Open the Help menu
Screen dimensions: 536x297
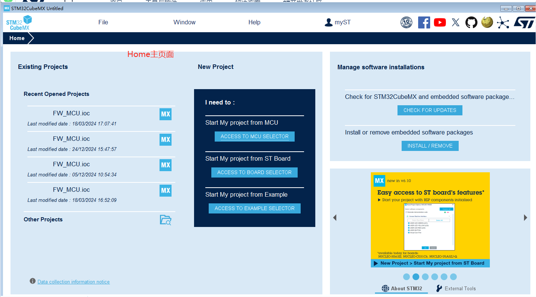254,22
